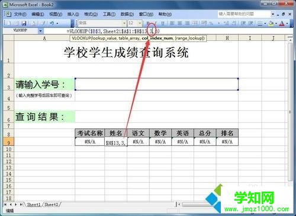Select range_lookup argument in the tooltip
Image resolution: width=296 pixels, height=216 pixels.
[x=189, y=38]
